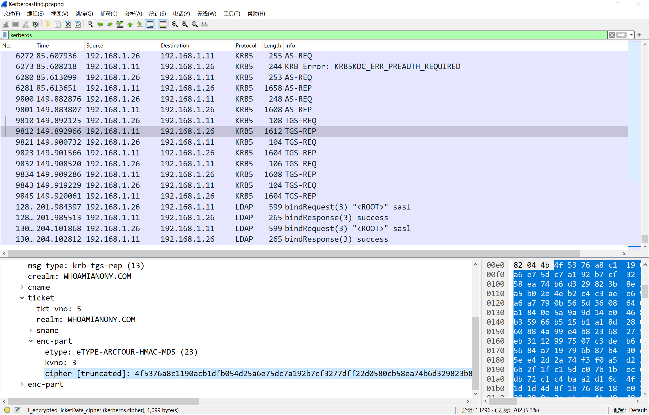Click the find packet magnifier icon
The image size is (649, 415).
(90, 24)
